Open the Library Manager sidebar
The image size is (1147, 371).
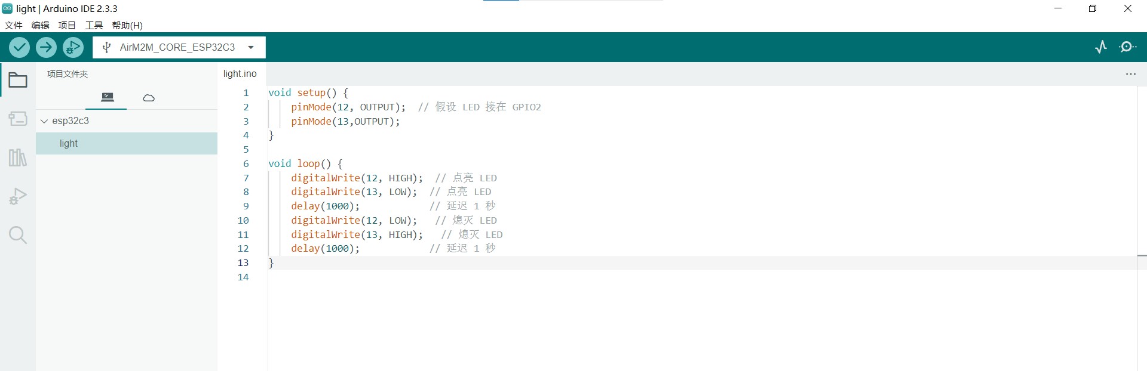point(18,157)
